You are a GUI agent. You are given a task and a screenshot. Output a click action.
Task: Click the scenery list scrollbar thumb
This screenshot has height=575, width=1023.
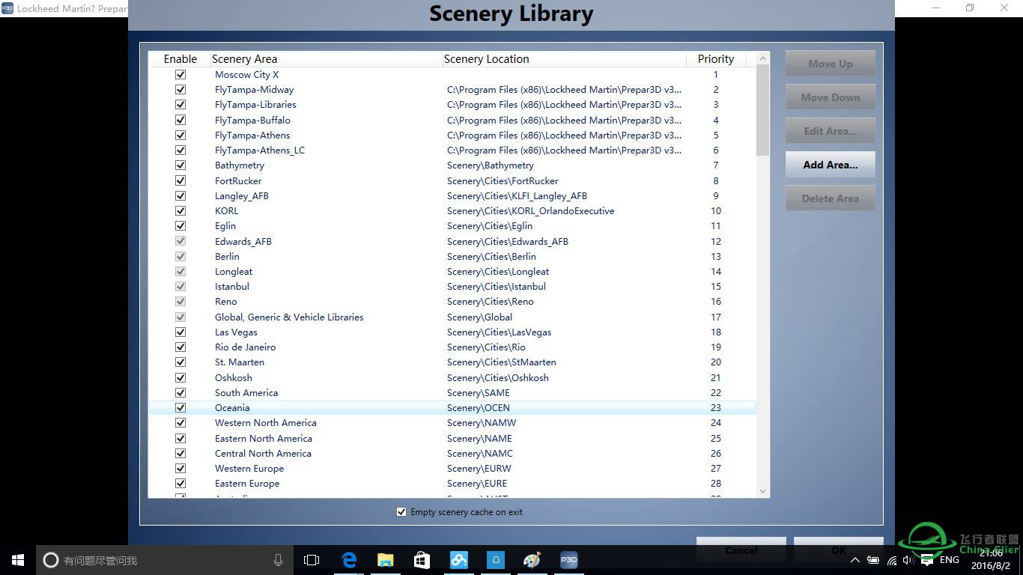click(763, 110)
